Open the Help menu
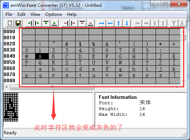The image size is (190, 140). coord(72,14)
